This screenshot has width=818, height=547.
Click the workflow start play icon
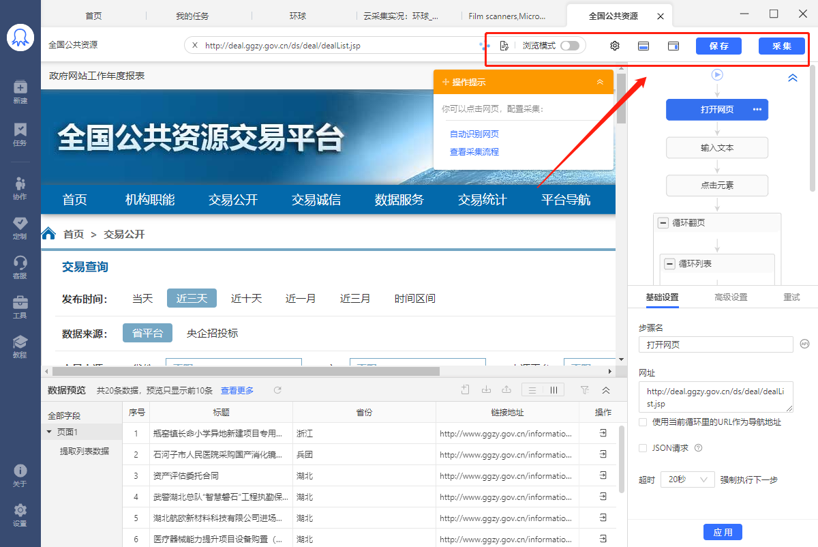(717, 74)
